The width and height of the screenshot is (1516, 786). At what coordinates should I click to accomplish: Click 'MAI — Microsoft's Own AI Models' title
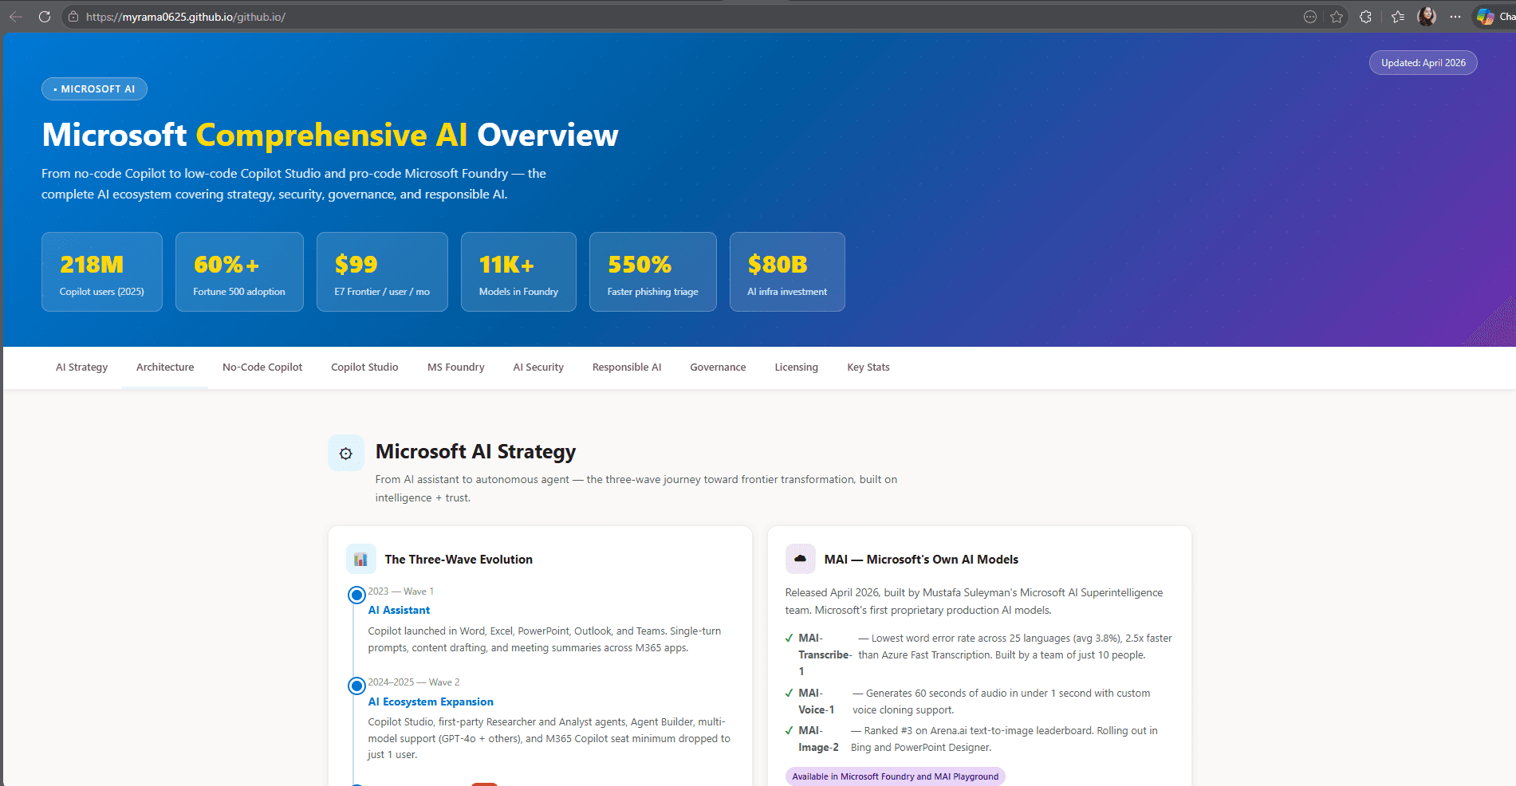tap(921, 560)
